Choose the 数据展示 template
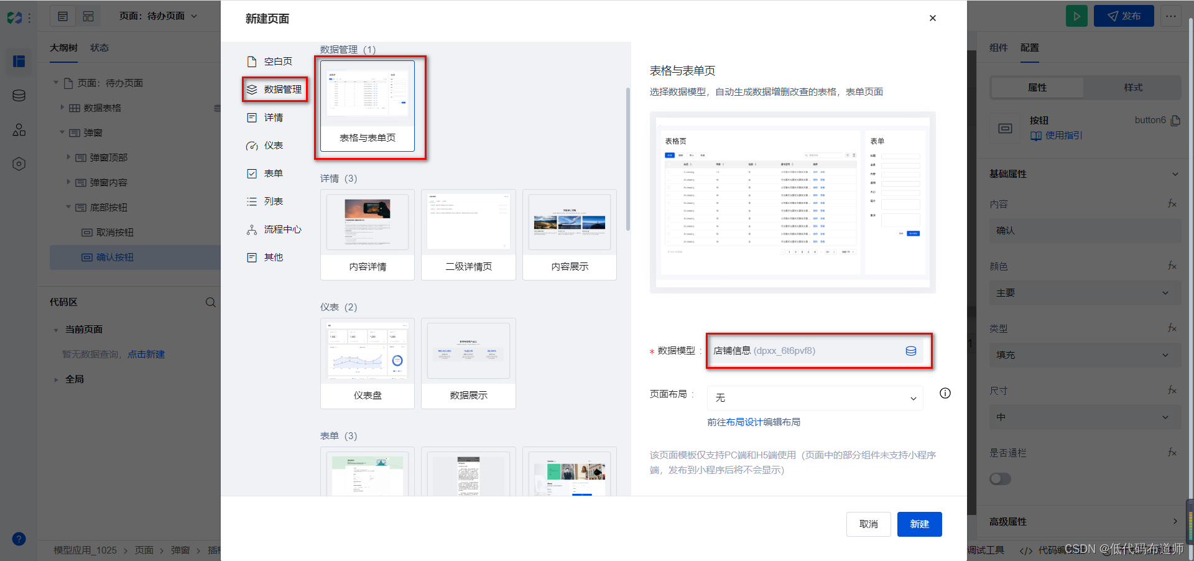The width and height of the screenshot is (1194, 561). pyautogui.click(x=468, y=363)
